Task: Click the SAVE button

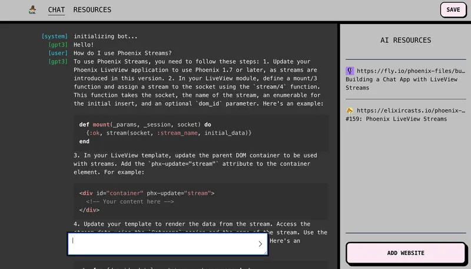Action: coord(453,9)
